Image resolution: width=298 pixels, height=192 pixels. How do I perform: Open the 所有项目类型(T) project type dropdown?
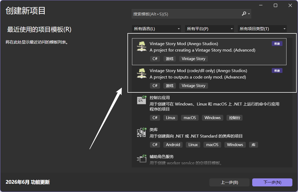tap(262, 29)
